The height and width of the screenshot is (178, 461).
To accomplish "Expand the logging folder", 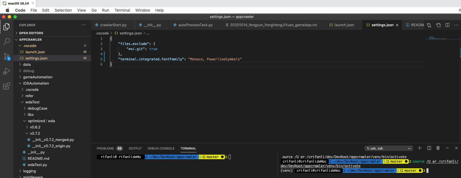I will click(52, 171).
